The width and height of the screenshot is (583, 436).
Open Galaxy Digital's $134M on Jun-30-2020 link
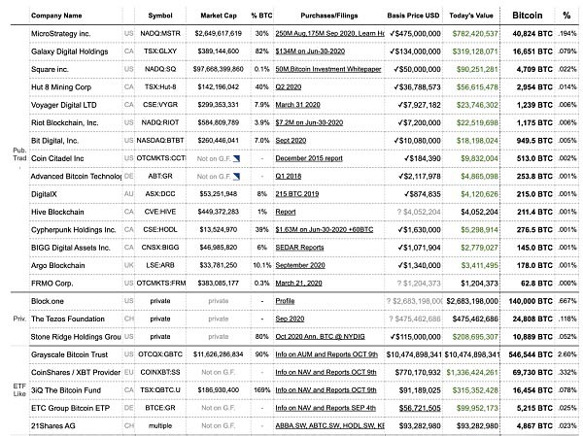point(310,51)
